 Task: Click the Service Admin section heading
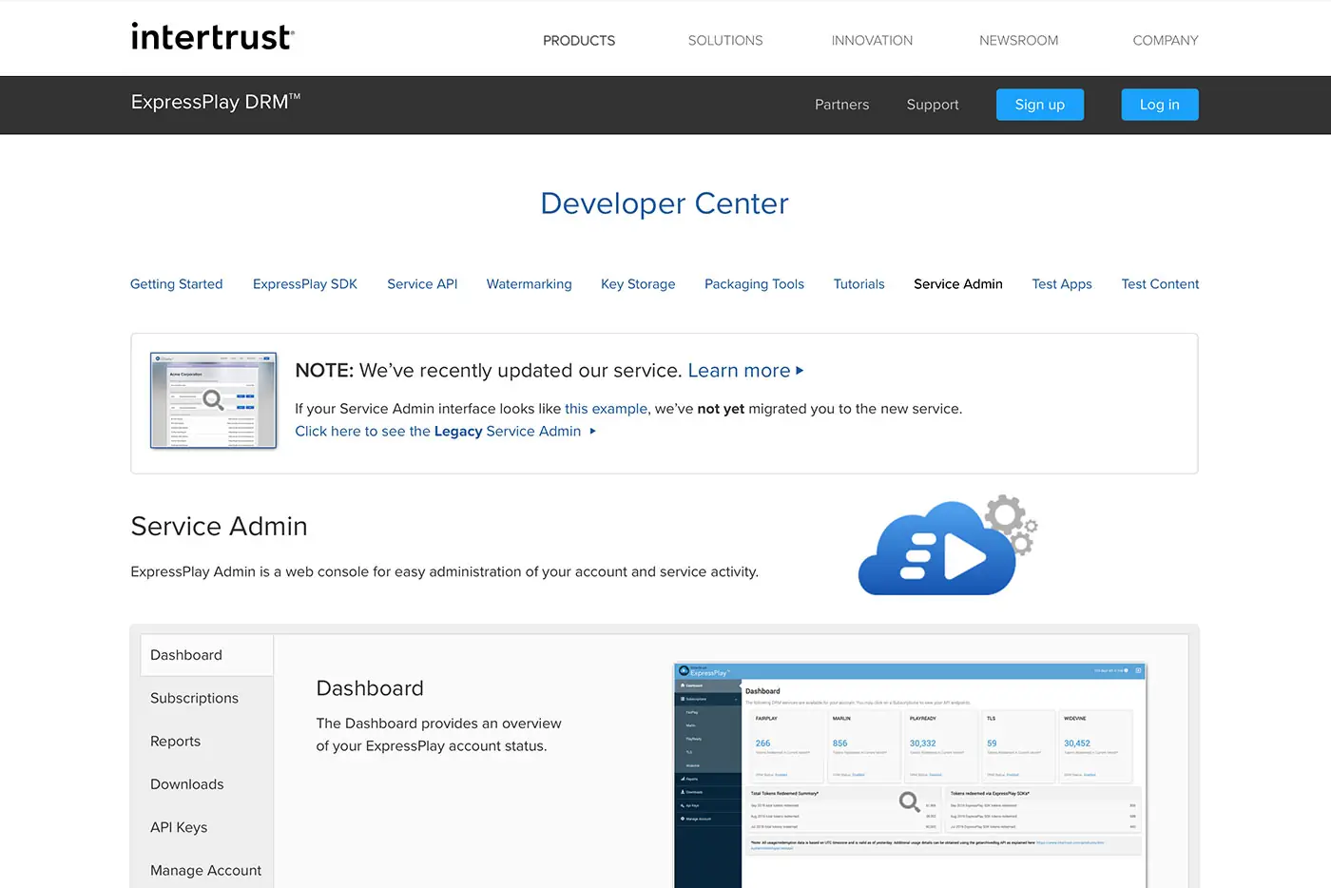coord(219,526)
